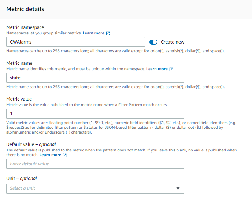Focus the Metric name field containing 'state'
Image resolution: width=252 pixels, height=199 pixels.
[95, 78]
